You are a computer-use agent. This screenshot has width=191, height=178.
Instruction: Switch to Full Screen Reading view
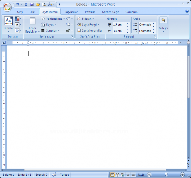point(117,175)
